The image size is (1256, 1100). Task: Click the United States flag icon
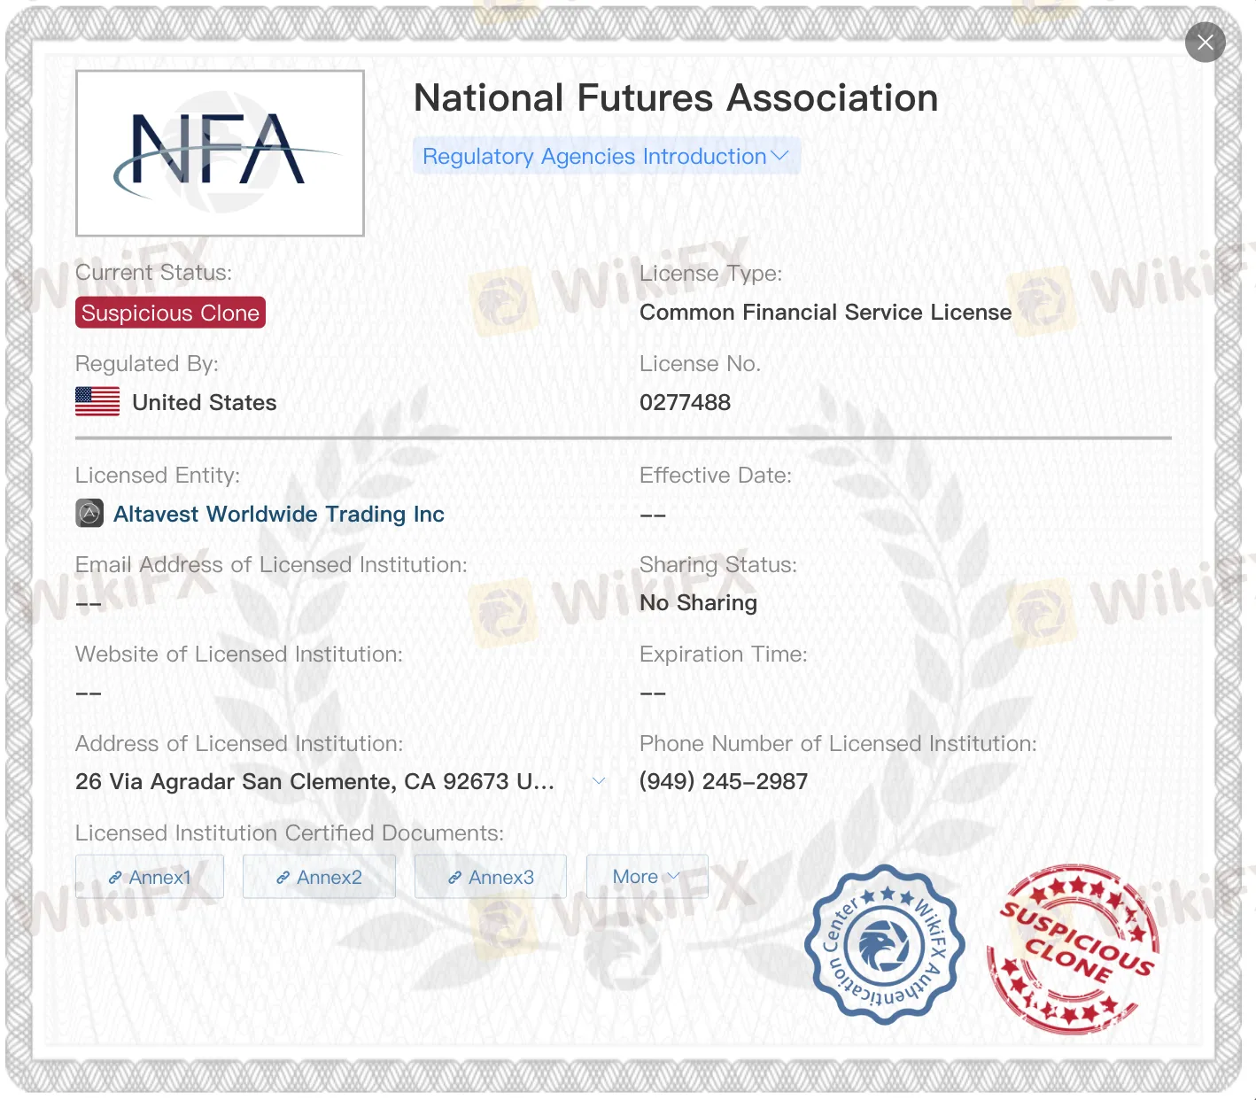coord(97,401)
